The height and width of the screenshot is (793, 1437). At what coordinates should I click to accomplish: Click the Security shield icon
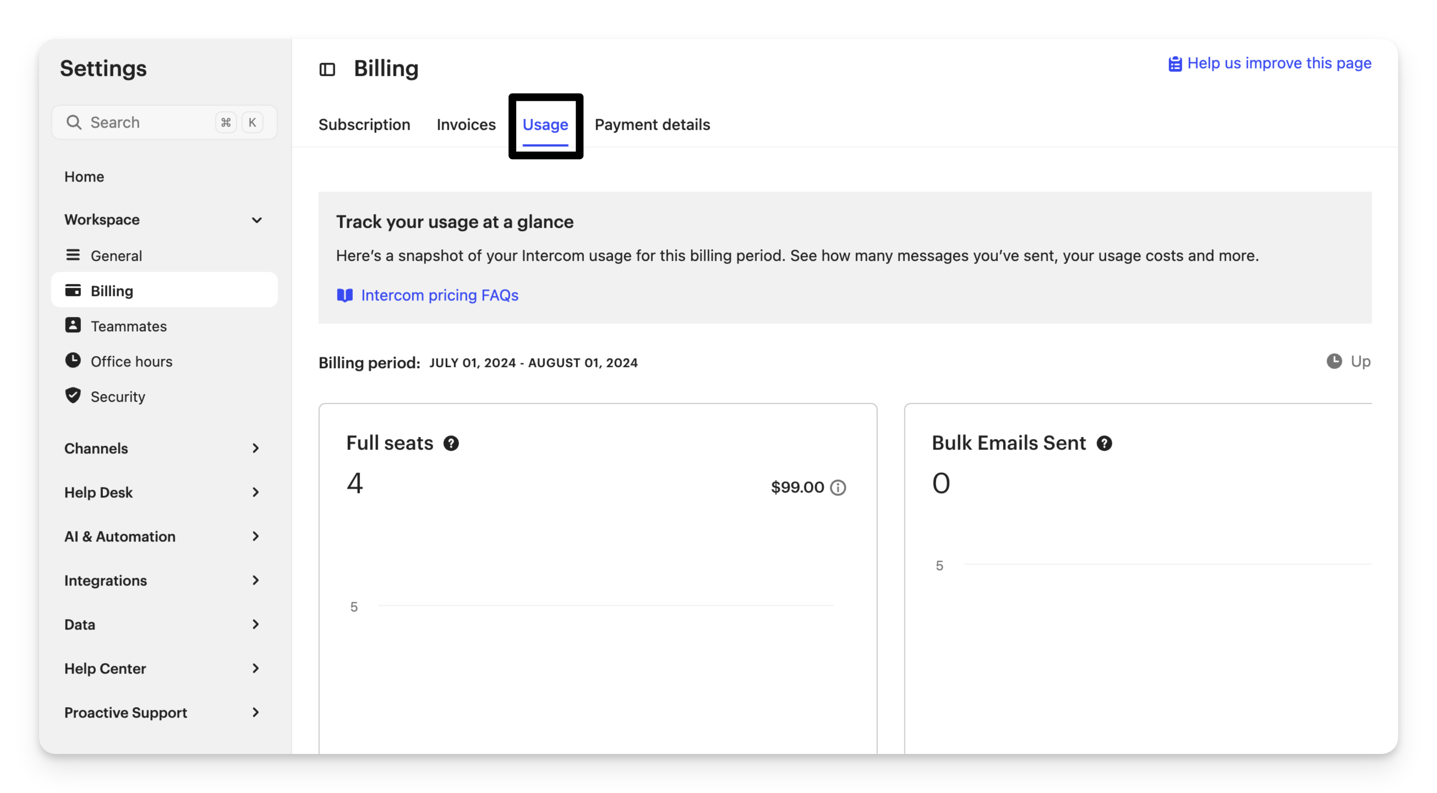(x=73, y=395)
